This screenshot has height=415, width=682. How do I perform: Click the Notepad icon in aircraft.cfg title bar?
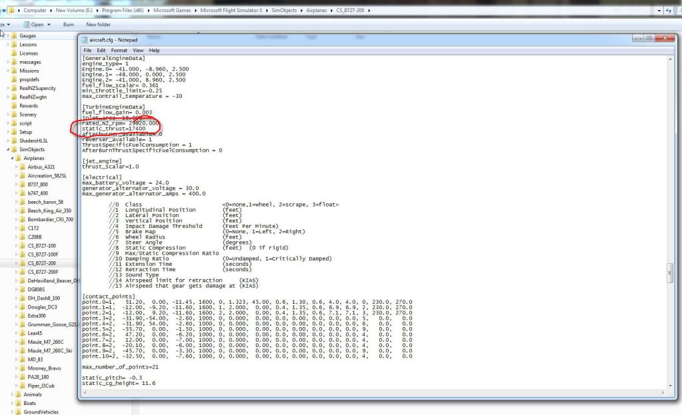[x=84, y=39]
